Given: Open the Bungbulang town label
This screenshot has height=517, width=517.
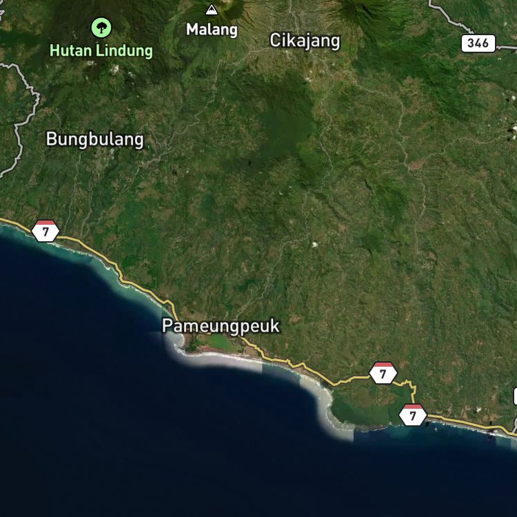Looking at the screenshot, I should (95, 139).
